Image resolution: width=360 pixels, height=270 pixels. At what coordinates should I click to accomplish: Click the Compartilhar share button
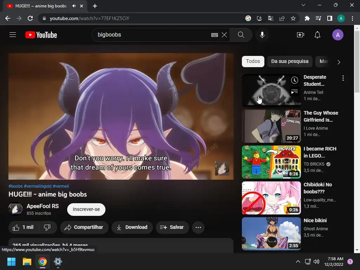[x=84, y=227]
